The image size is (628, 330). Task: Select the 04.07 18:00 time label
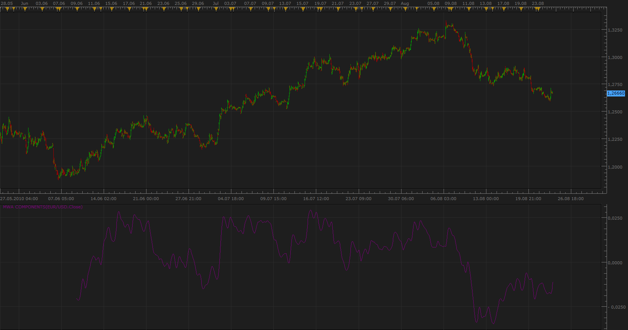click(231, 199)
